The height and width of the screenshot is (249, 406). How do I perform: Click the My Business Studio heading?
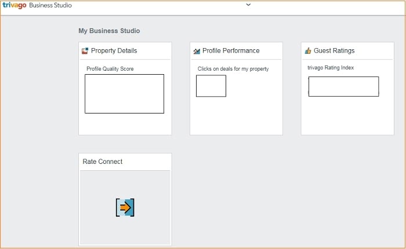(x=109, y=31)
